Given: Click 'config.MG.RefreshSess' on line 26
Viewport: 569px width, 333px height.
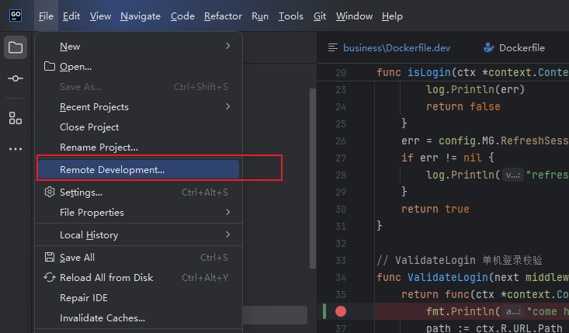Looking at the screenshot, I should [503, 140].
